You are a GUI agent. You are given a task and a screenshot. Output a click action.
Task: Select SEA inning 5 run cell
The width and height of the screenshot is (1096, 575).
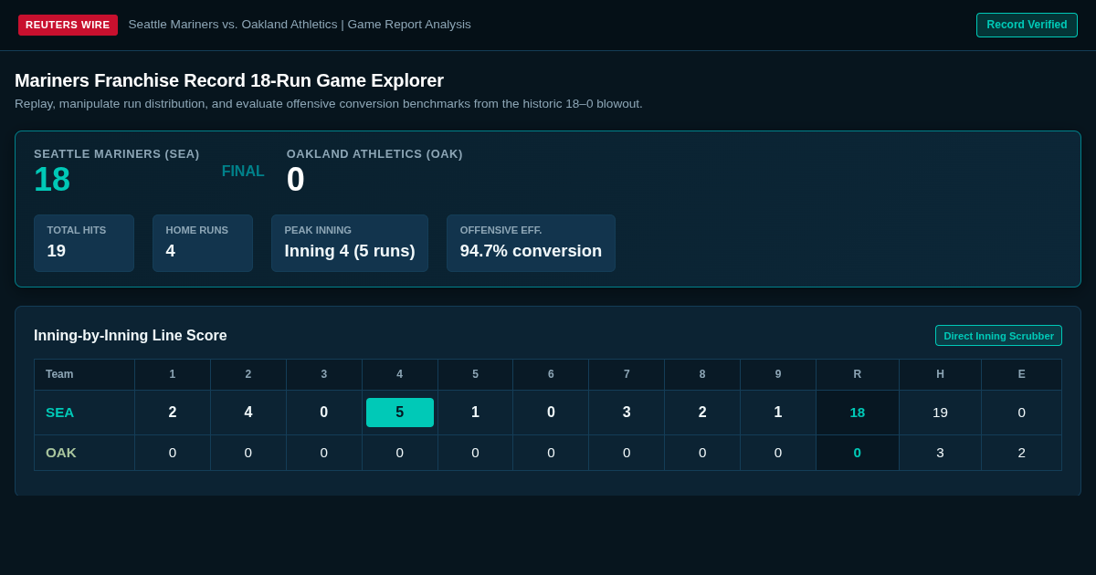475,413
